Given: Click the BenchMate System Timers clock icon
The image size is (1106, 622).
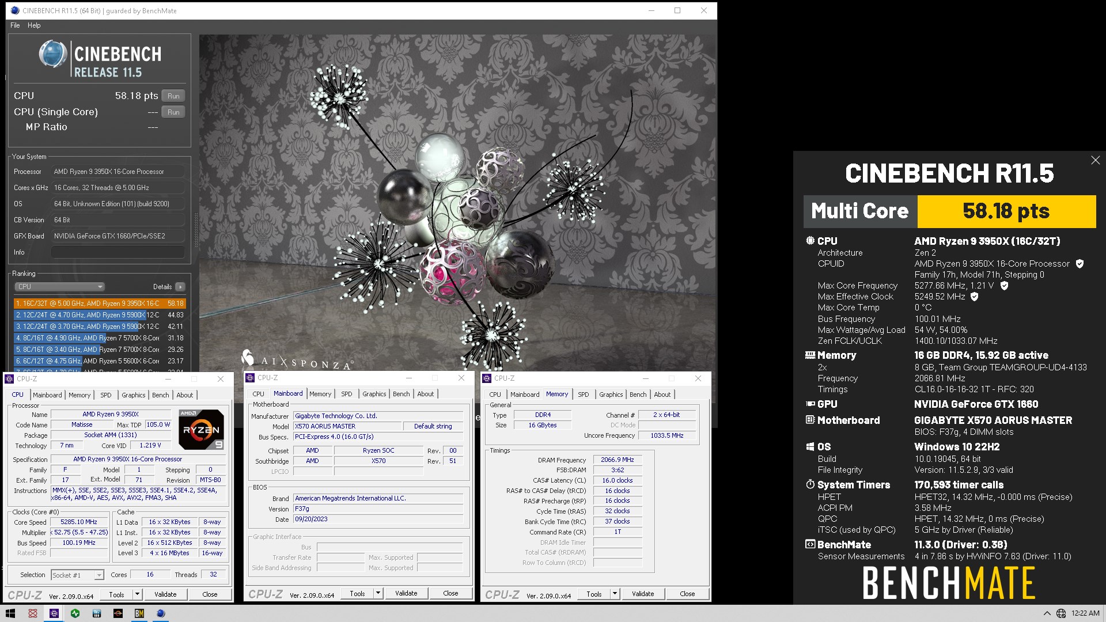Looking at the screenshot, I should point(810,484).
